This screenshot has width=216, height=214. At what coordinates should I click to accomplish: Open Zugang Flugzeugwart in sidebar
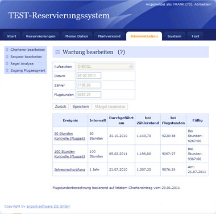pyautogui.click(x=28, y=70)
